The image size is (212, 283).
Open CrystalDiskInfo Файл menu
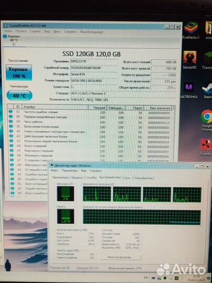point(8,31)
